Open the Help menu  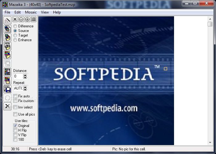57,12
